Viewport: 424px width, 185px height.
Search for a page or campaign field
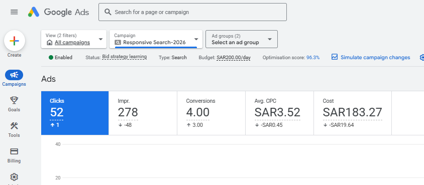(x=192, y=12)
